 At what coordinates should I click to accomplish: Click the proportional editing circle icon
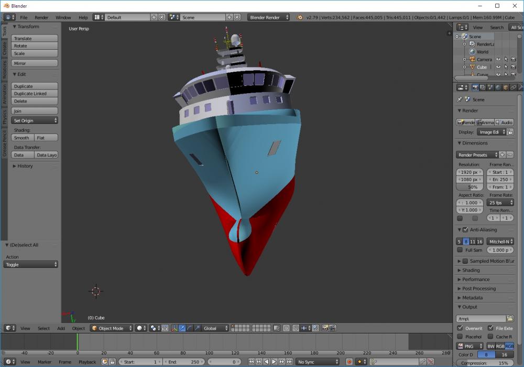287,328
